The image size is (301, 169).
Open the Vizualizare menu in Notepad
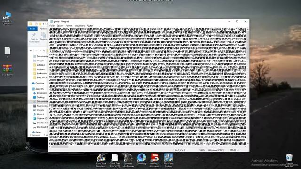pyautogui.click(x=79, y=26)
